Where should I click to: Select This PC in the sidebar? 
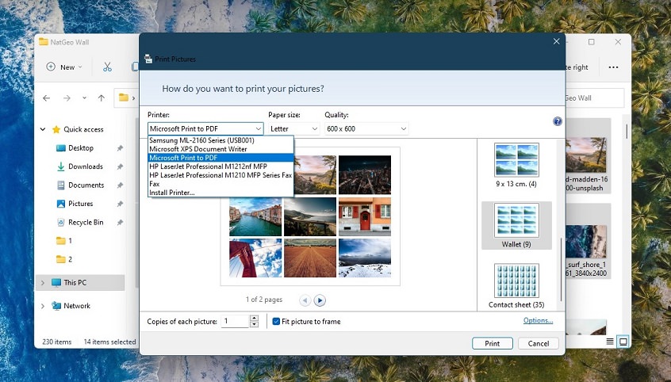tap(75, 283)
